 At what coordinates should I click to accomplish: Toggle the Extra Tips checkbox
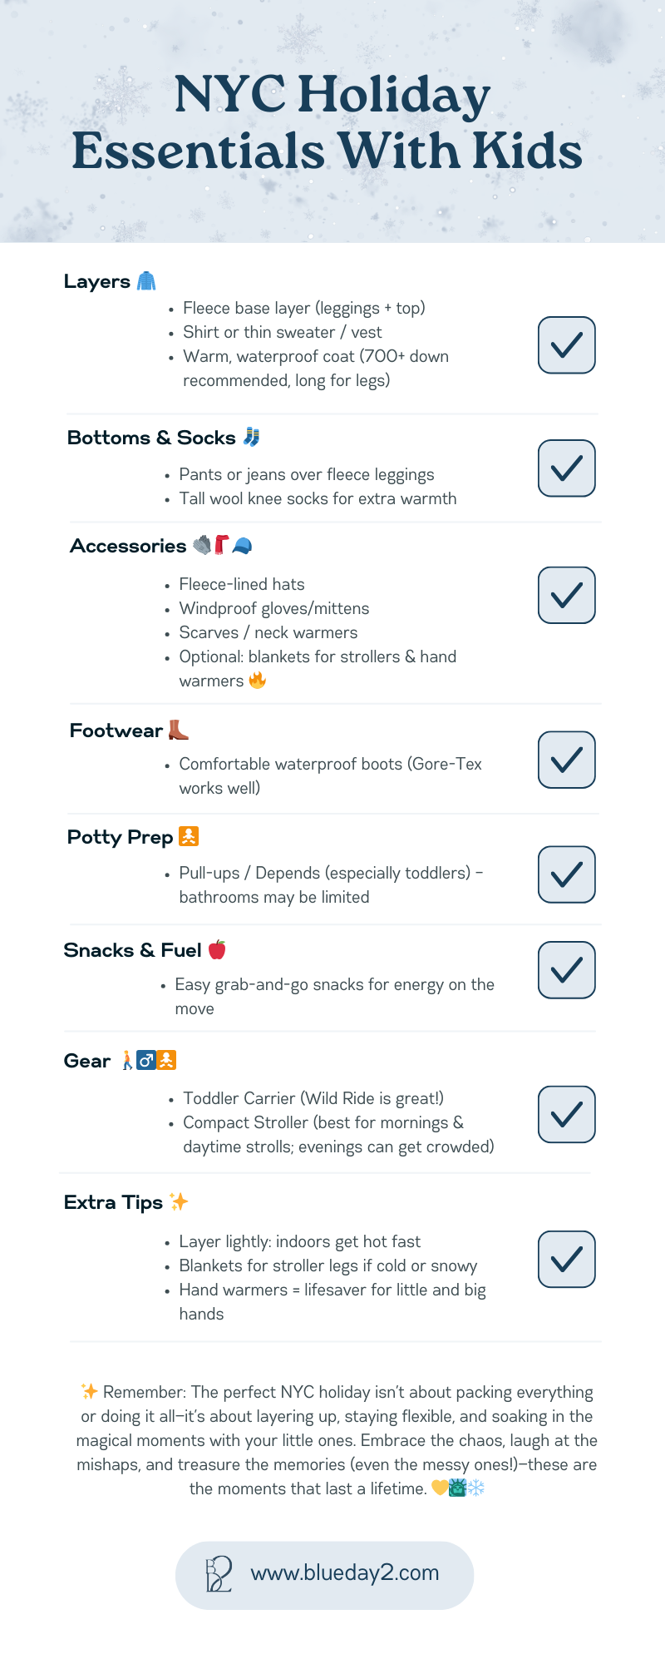pyautogui.click(x=566, y=1259)
